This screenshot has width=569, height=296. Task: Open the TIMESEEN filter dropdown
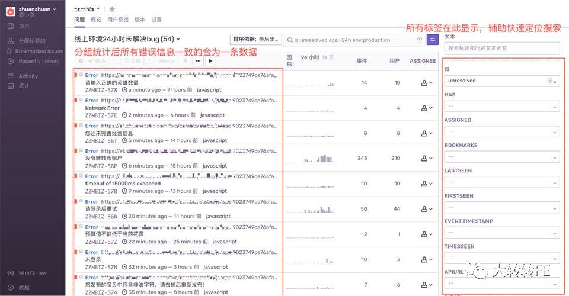[x=502, y=258]
